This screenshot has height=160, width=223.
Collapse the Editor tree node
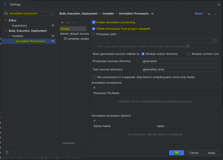[x=6, y=20]
